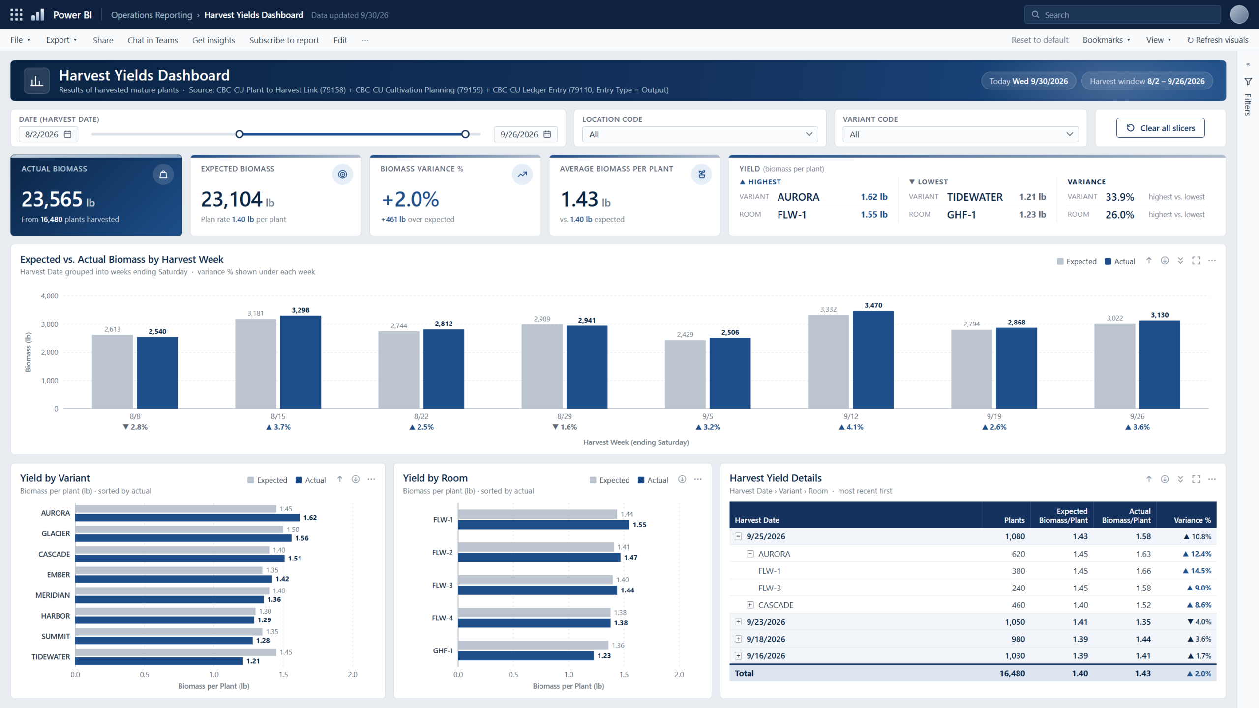
Task: Enable drill-down mode in Yield by Room
Action: (682, 479)
